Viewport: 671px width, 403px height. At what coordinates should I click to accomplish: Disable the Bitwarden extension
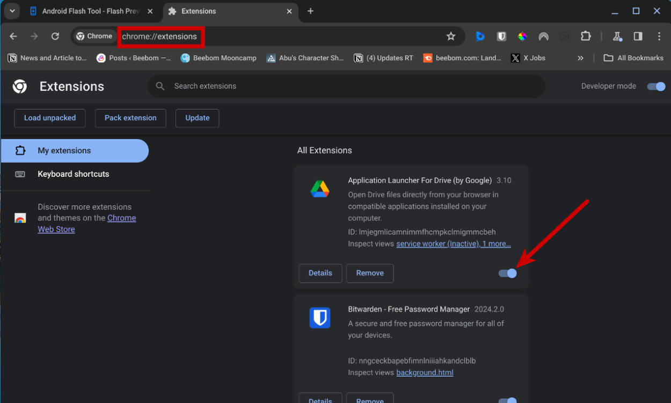coord(507,401)
